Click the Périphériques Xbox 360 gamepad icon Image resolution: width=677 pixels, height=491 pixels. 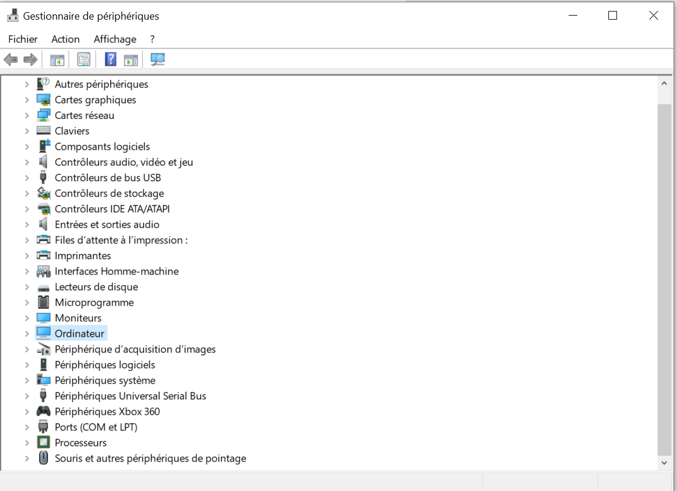(x=43, y=411)
